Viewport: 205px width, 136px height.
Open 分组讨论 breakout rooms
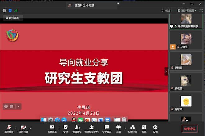[132, 127]
